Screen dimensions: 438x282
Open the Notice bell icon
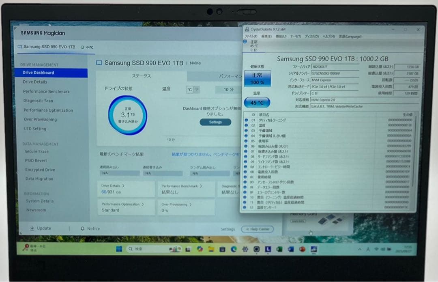point(83,228)
